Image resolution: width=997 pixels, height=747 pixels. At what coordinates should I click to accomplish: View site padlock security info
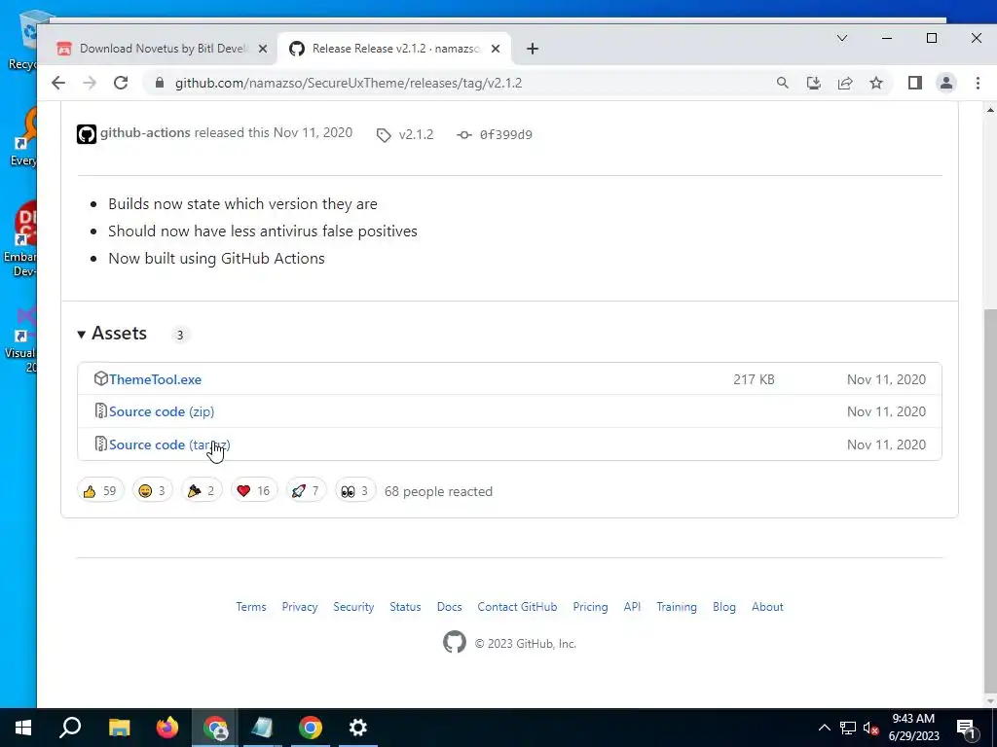point(160,84)
